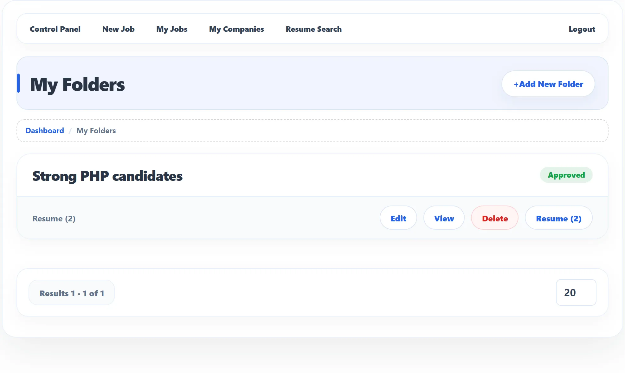Open My Companies in navigation
Screen dimensions: 625x373
pyautogui.click(x=236, y=29)
